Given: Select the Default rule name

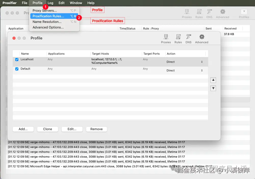Looking at the screenshot, I should [x=25, y=69].
